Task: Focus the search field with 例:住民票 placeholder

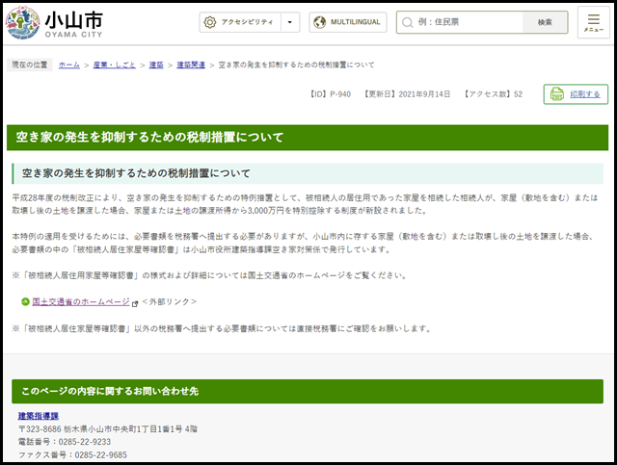Action: 460,22
